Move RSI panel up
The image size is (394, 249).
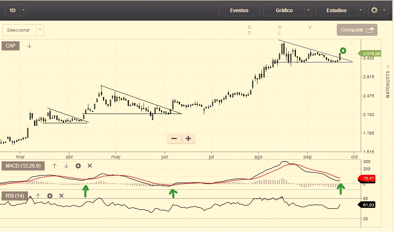(x=38, y=196)
